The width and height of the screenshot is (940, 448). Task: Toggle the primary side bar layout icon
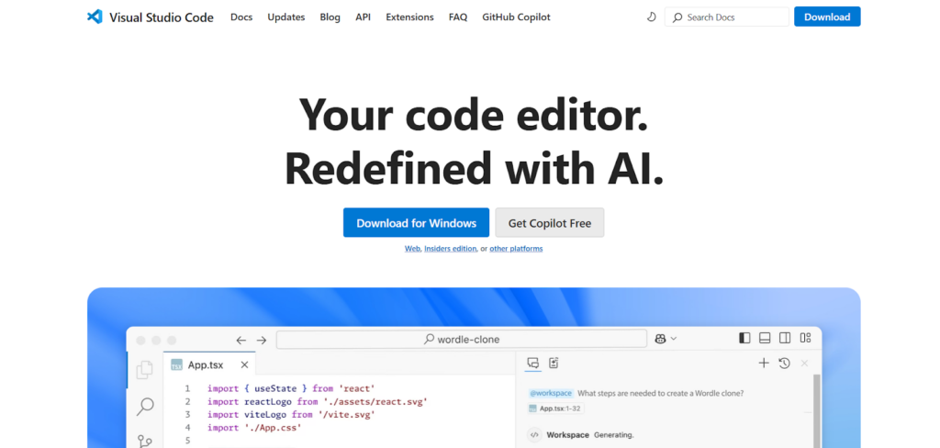pyautogui.click(x=744, y=338)
